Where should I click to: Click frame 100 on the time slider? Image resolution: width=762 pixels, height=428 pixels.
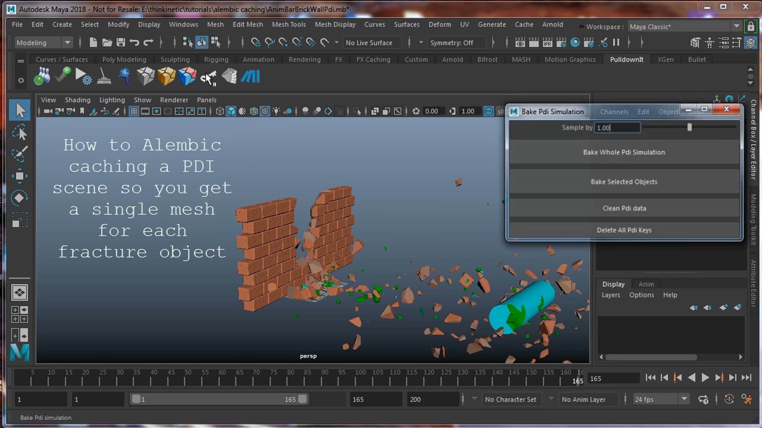360,377
